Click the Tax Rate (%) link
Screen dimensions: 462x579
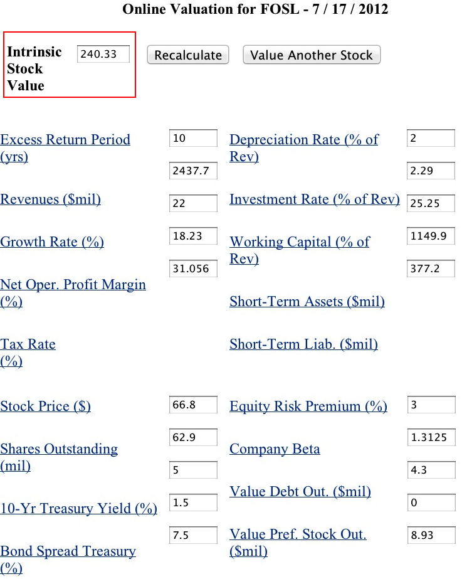point(28,344)
